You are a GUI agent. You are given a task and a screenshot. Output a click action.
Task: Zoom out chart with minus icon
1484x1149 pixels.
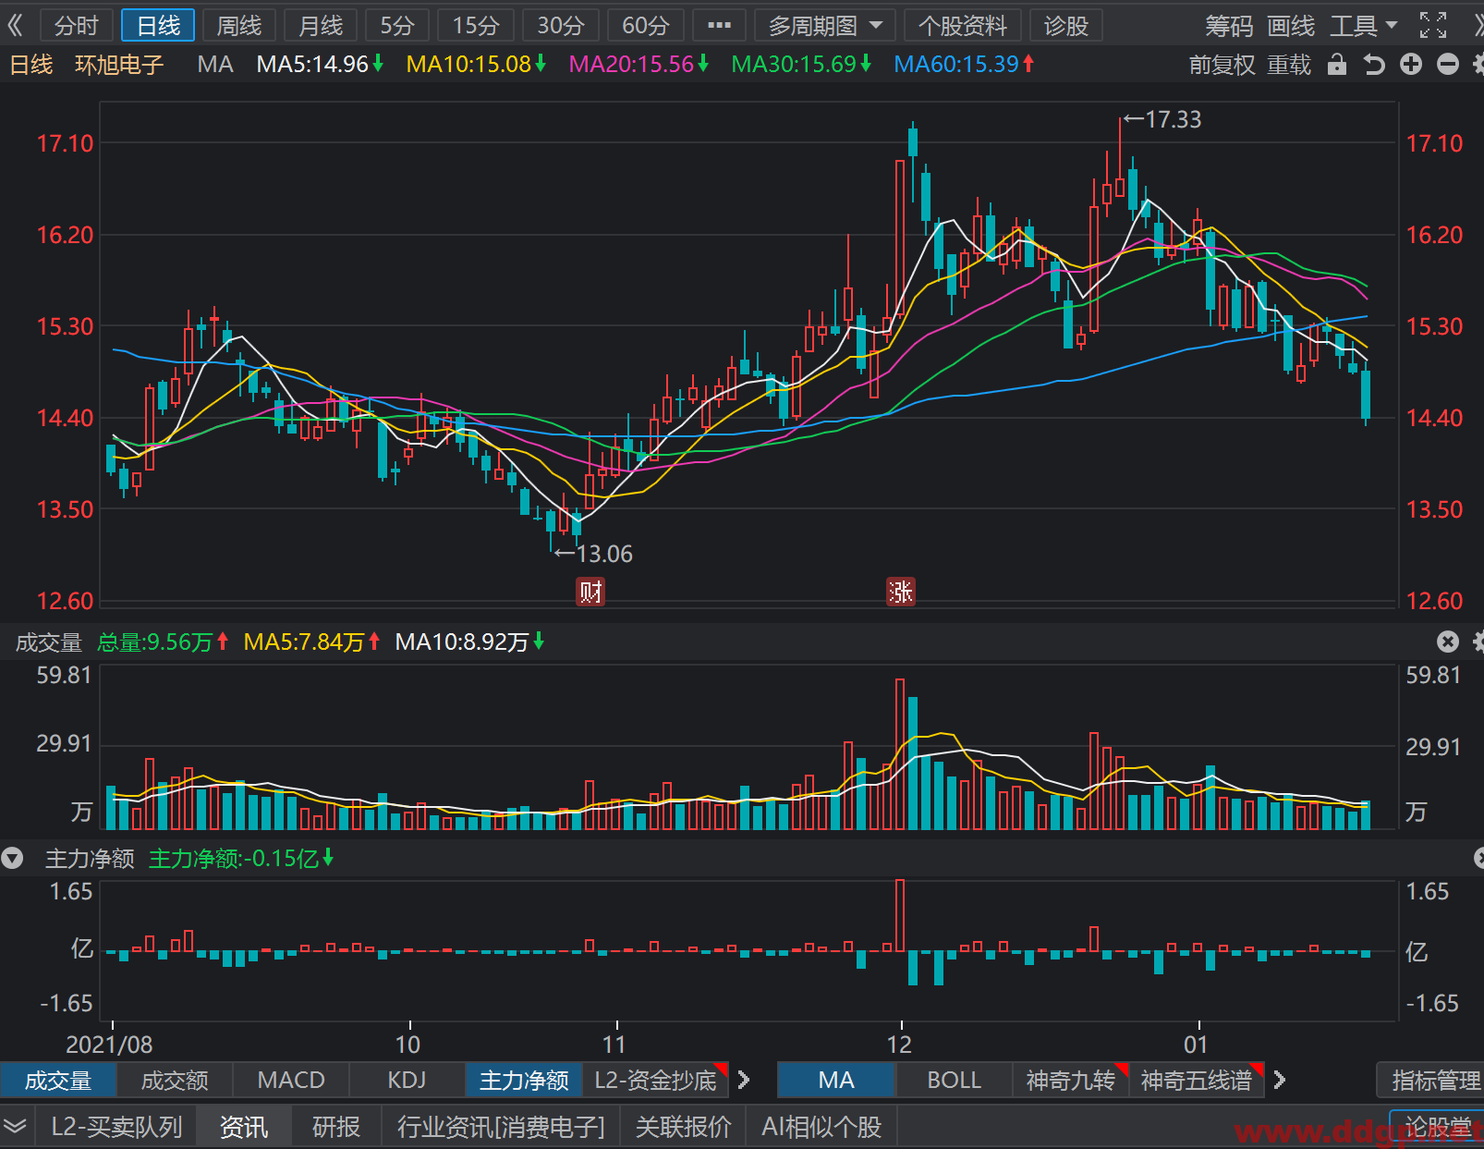click(x=1448, y=64)
